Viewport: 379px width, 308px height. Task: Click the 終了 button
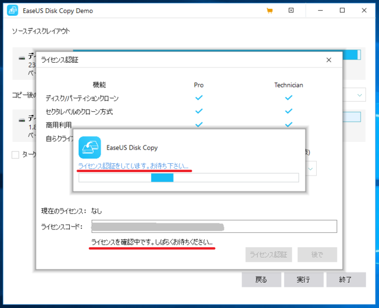tap(346, 280)
